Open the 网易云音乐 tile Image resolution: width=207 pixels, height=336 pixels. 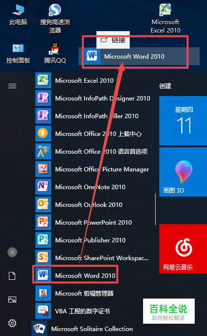[x=183, y=249]
